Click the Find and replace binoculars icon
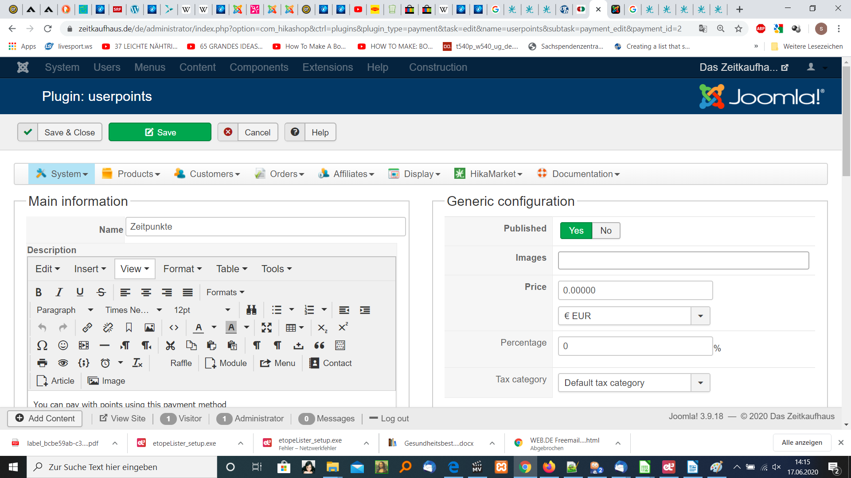 [x=251, y=310]
